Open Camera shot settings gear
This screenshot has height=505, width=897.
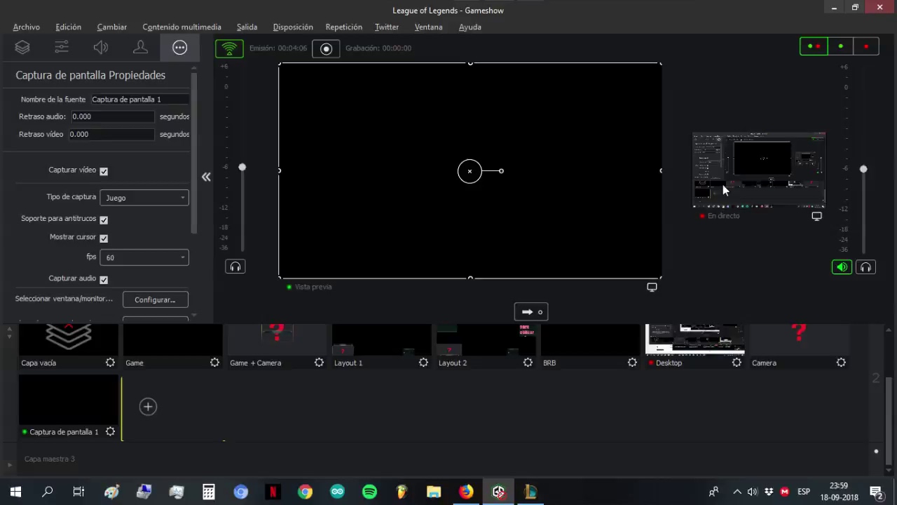841,363
